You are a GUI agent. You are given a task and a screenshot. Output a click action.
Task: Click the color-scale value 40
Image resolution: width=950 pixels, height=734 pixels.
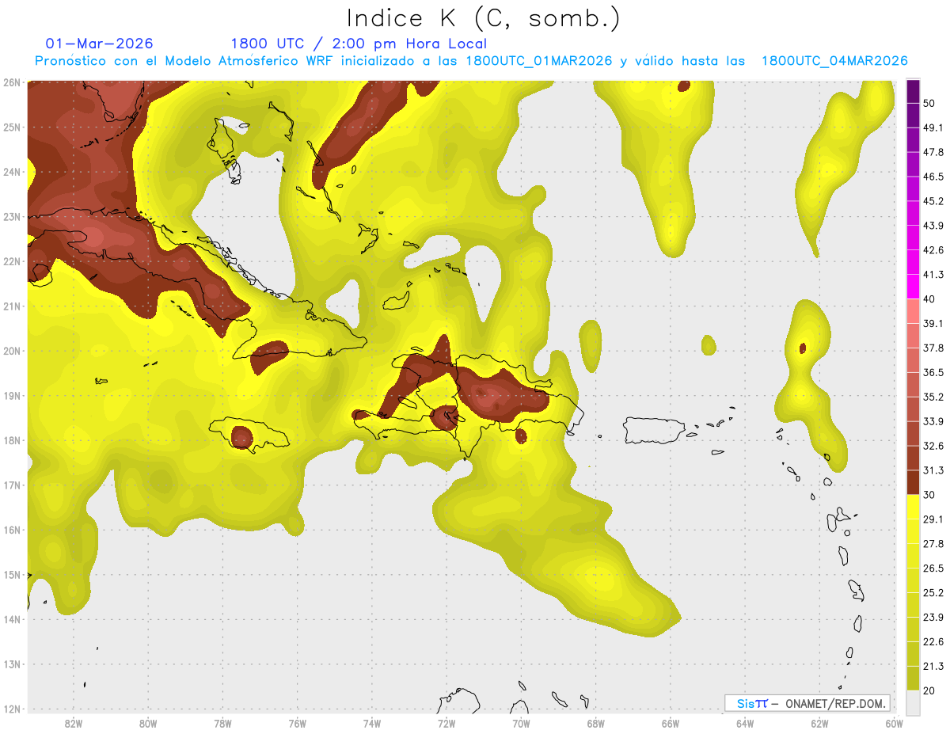coord(929,299)
